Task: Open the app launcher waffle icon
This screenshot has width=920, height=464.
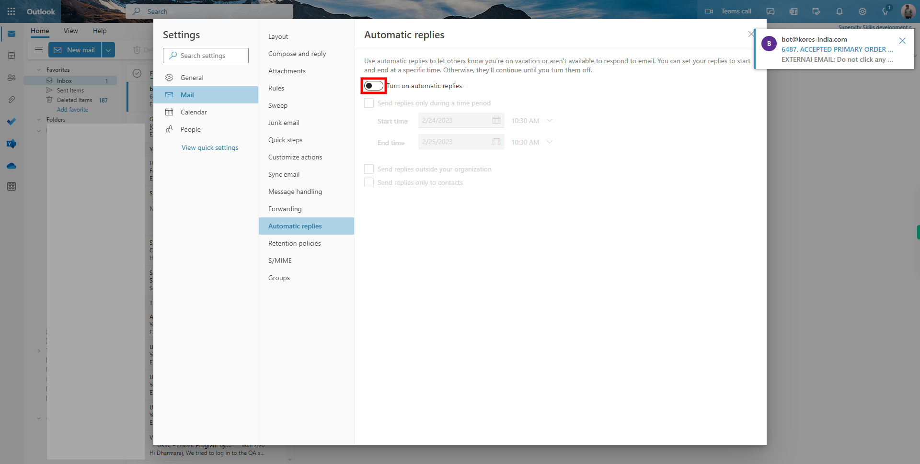Action: click(11, 11)
